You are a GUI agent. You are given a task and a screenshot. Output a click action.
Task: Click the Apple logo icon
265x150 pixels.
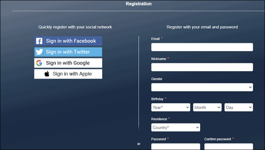point(47,74)
